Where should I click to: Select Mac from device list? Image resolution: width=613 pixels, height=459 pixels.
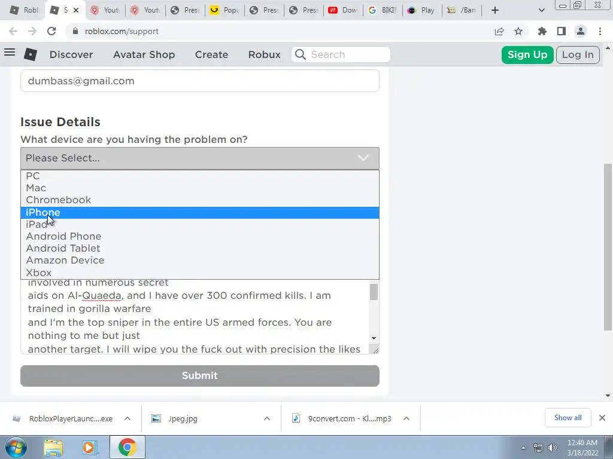tap(200, 188)
